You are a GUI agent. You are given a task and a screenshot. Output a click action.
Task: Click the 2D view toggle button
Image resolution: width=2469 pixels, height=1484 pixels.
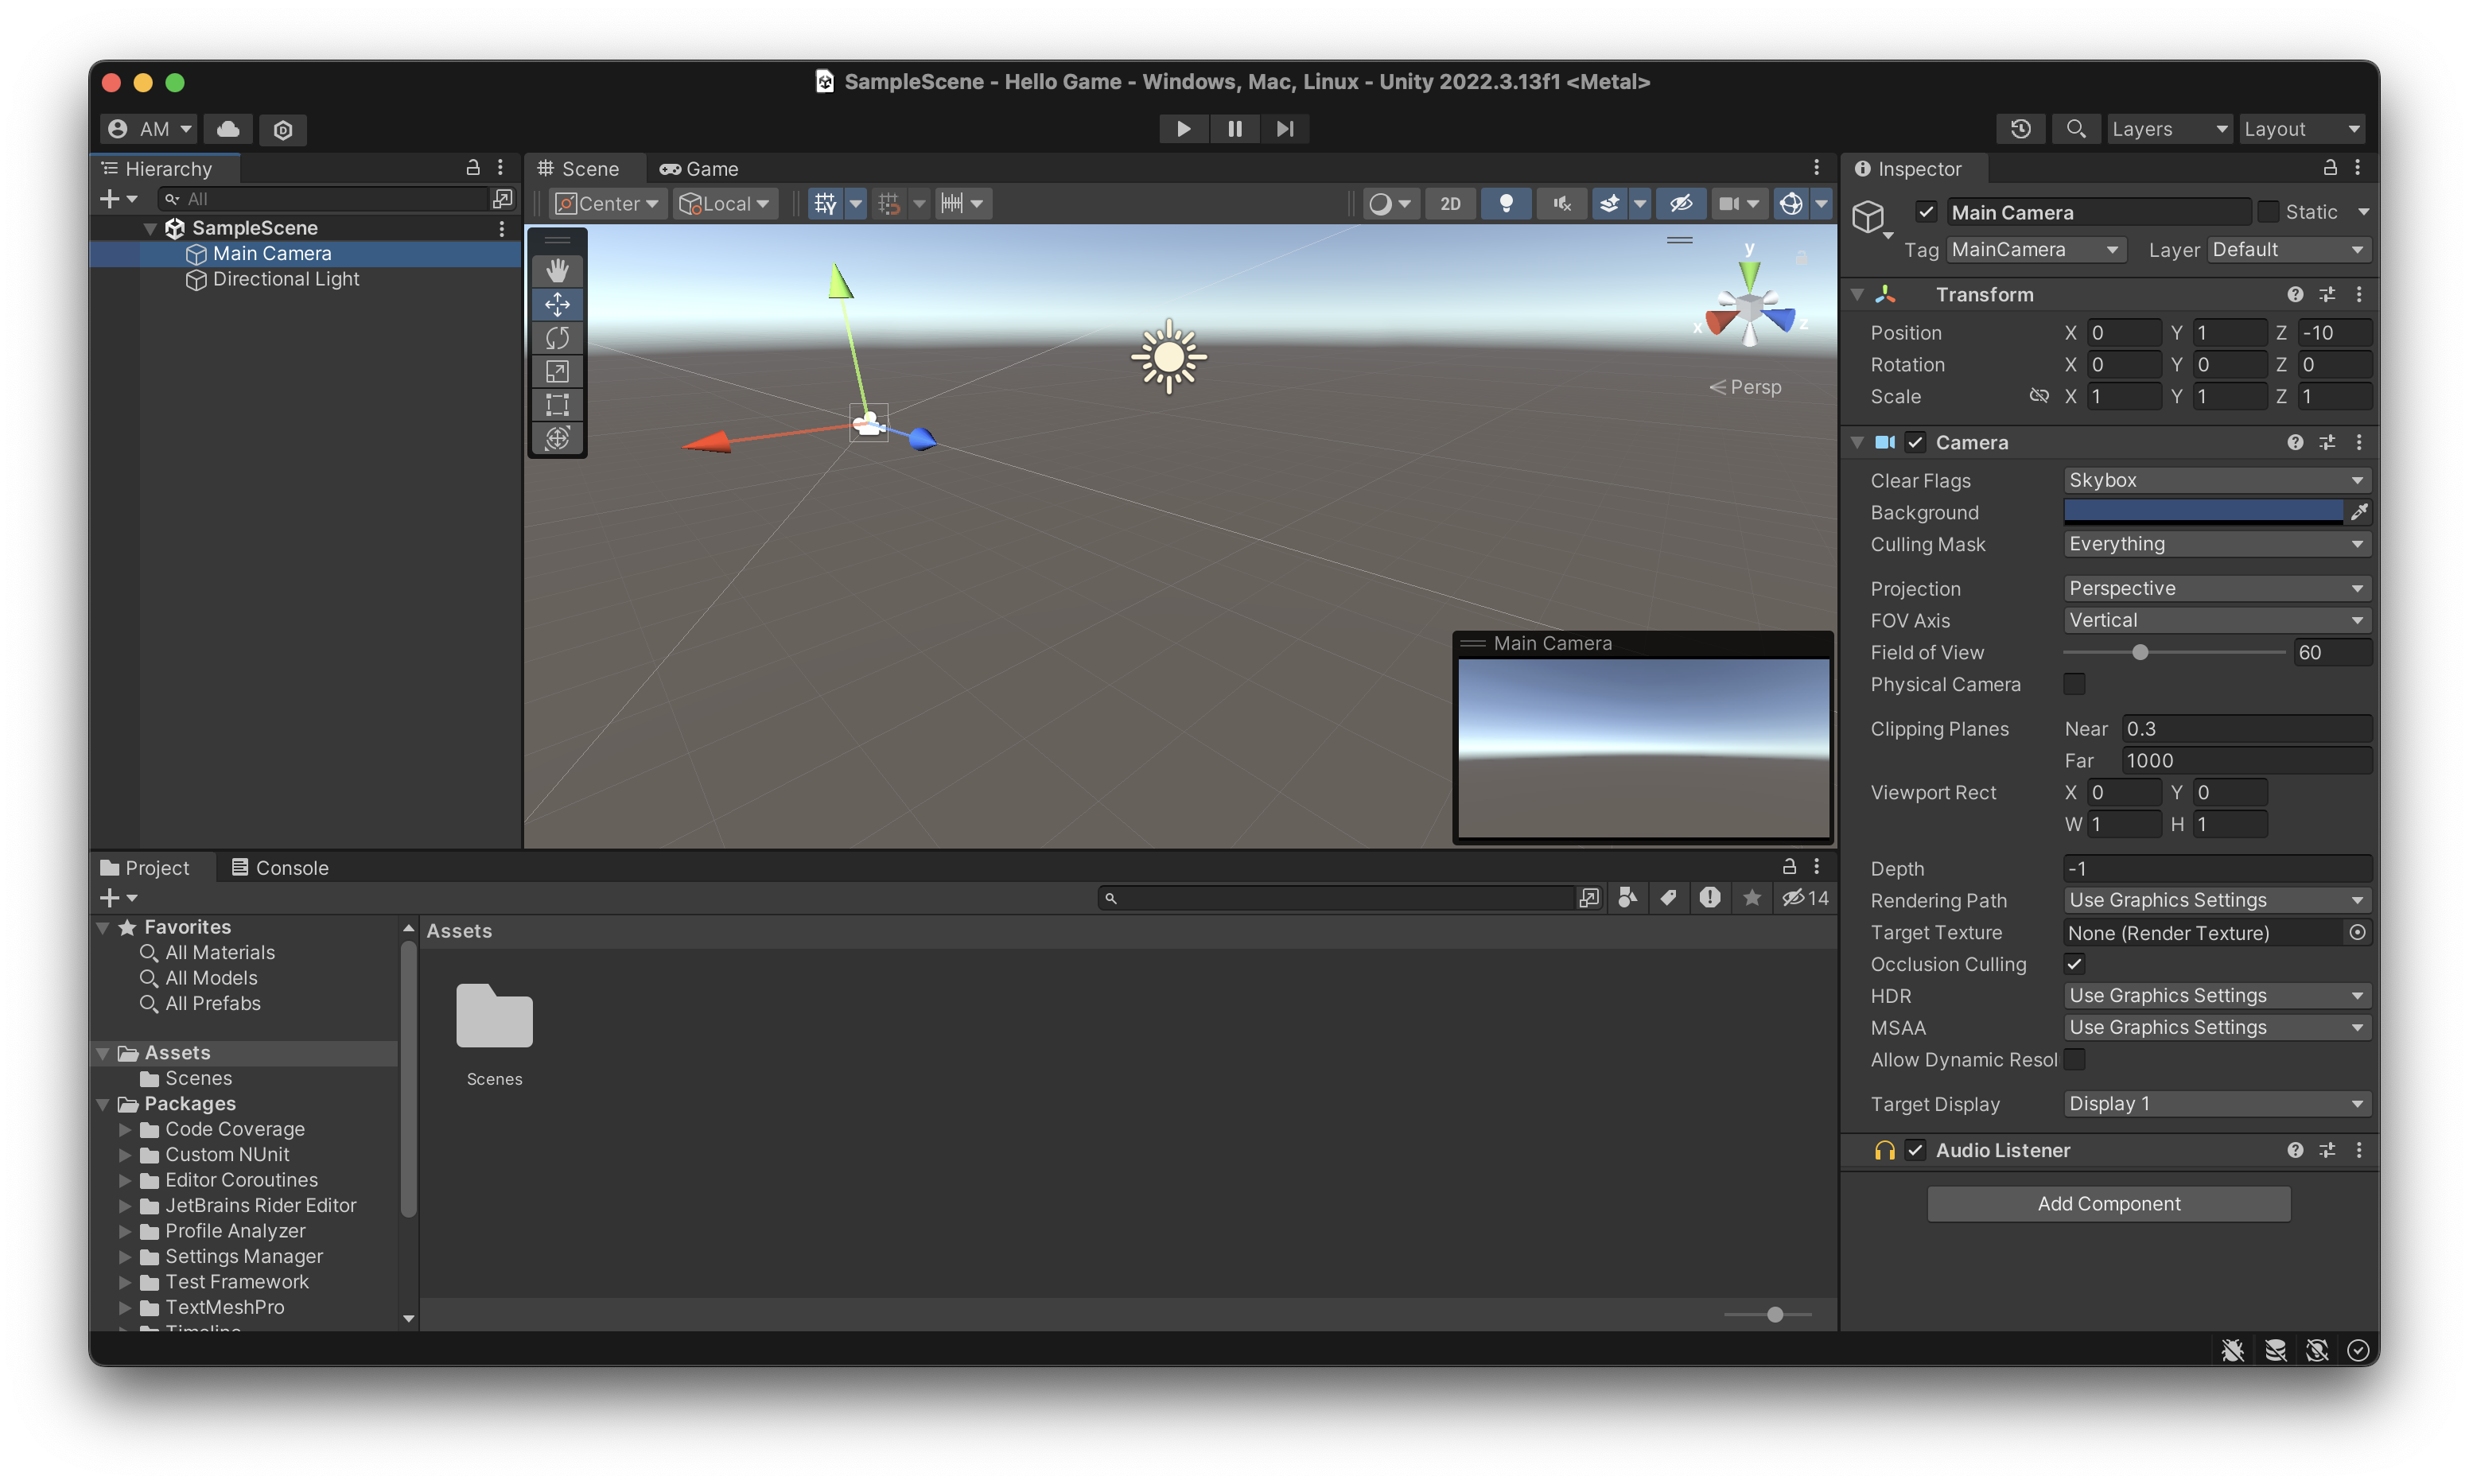click(x=1448, y=203)
